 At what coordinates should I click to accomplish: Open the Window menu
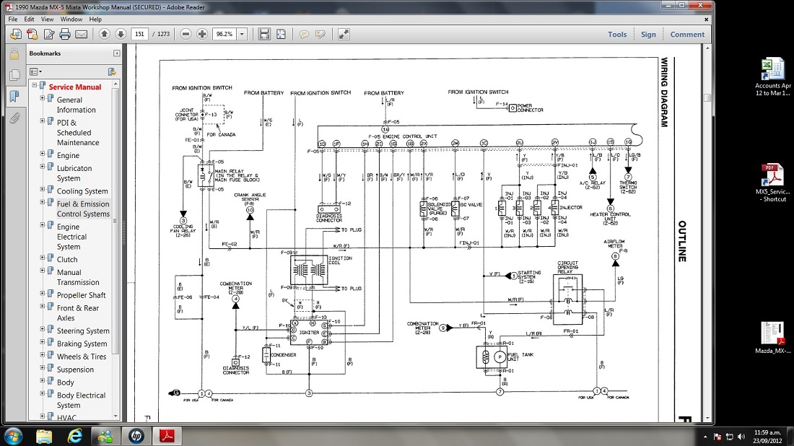click(71, 19)
